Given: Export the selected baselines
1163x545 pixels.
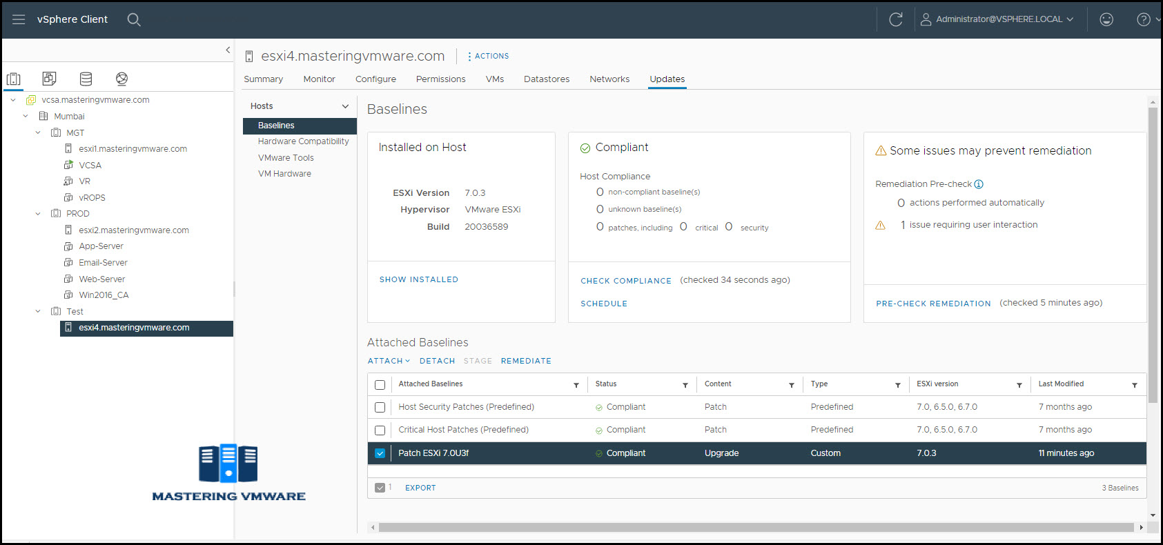Looking at the screenshot, I should click(x=420, y=488).
